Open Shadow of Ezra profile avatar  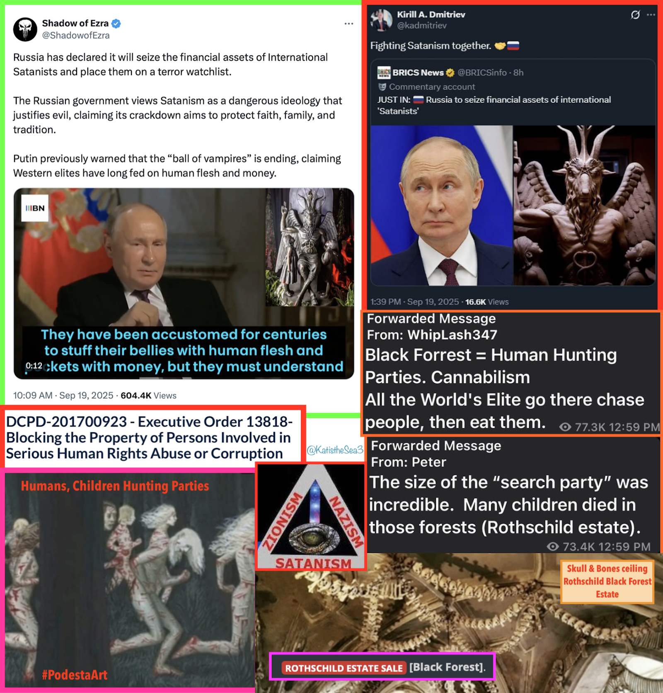pos(25,29)
